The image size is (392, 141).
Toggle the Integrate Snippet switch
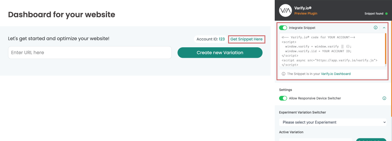pos(283,28)
